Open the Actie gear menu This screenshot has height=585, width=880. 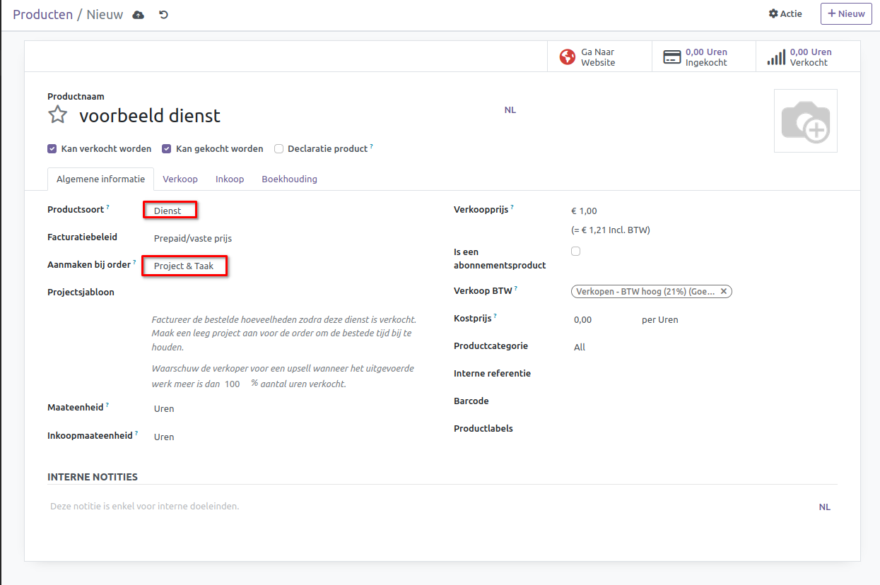click(x=785, y=14)
